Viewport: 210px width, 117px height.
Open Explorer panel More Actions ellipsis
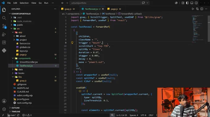coord(55,9)
